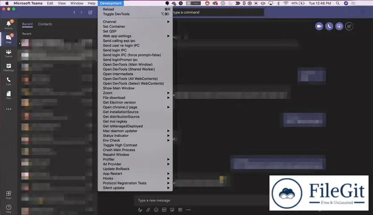
Task: Expand the Open chrome:// page submenu
Action: (x=135, y=107)
